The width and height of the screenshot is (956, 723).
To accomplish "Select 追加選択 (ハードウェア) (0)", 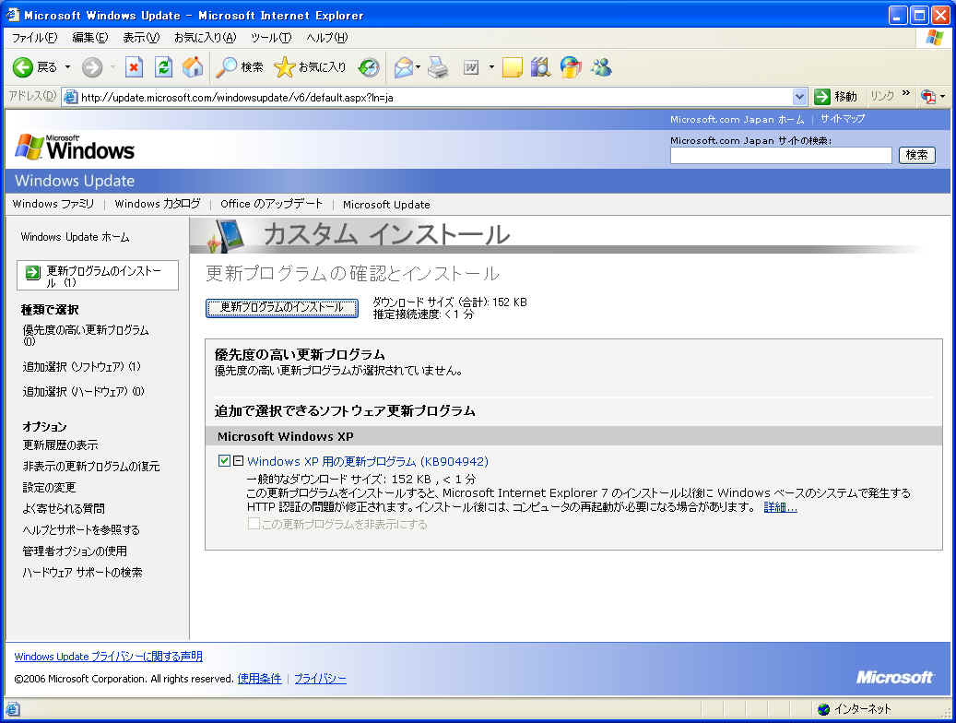I will [x=83, y=392].
